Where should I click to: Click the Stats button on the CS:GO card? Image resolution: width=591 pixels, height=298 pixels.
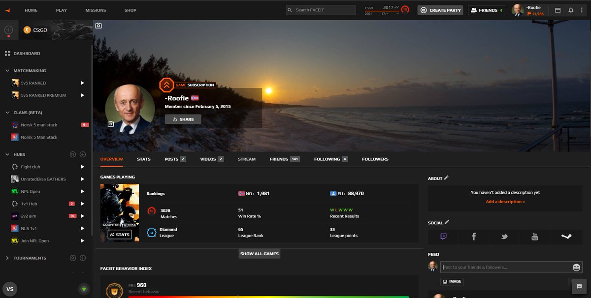(119, 235)
